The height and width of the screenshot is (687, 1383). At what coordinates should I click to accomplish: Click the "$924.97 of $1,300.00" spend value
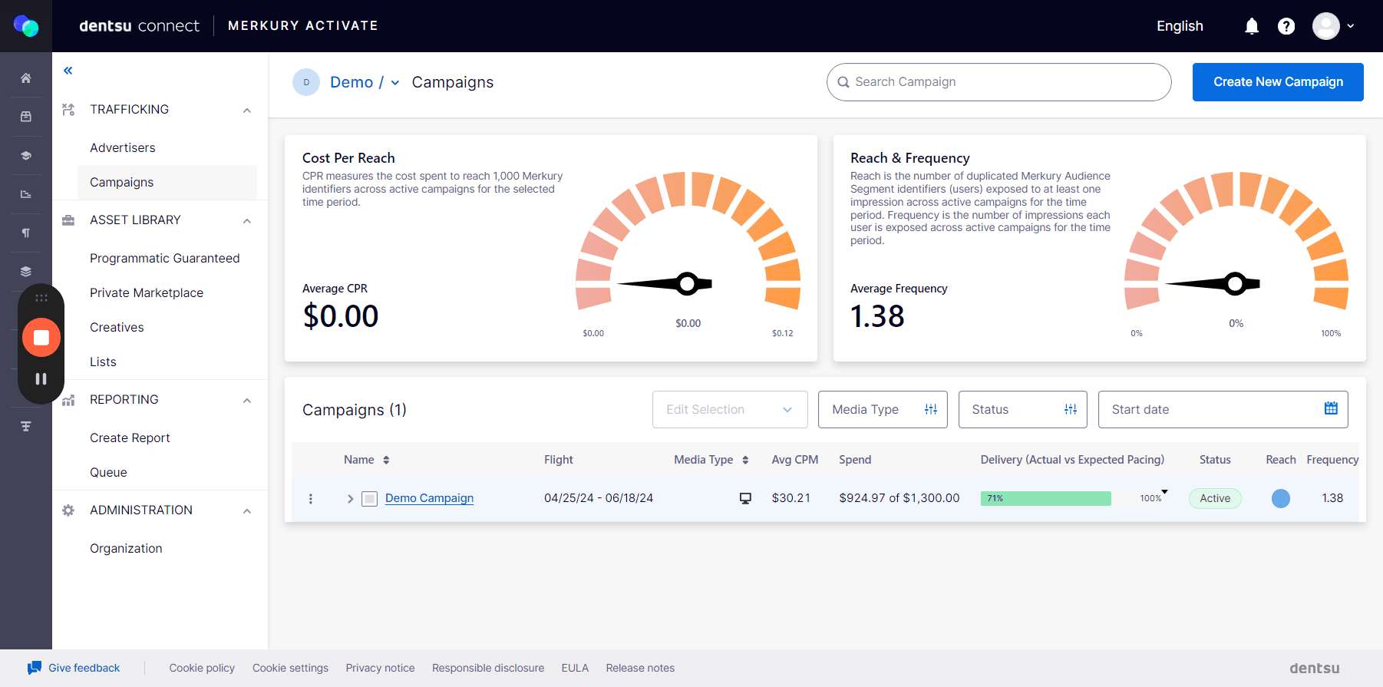899,498
